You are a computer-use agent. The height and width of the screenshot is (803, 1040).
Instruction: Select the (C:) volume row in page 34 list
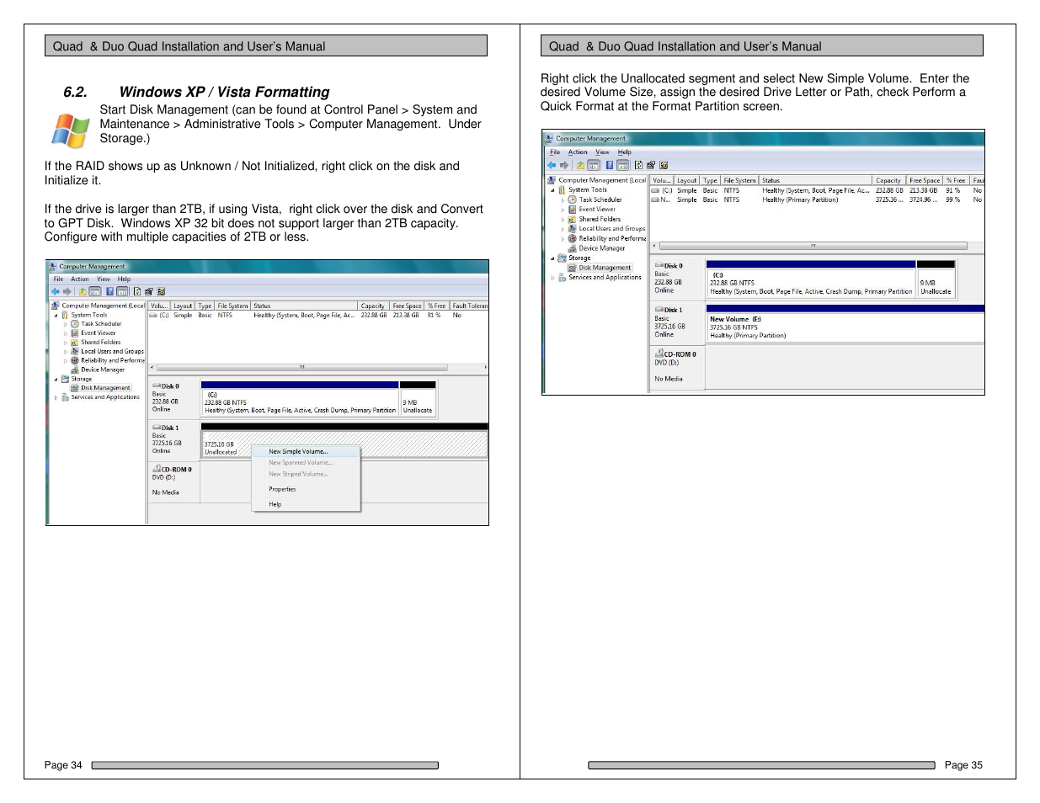(318, 315)
